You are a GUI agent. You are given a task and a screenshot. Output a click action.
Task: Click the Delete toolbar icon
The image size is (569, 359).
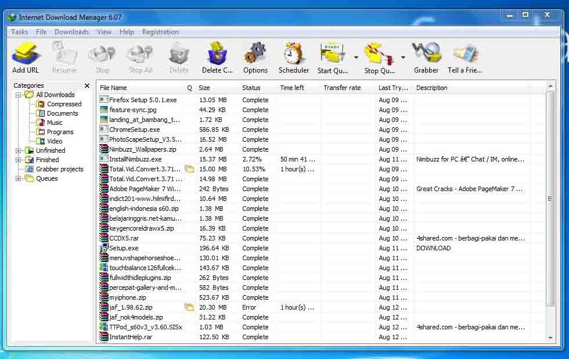pos(179,53)
